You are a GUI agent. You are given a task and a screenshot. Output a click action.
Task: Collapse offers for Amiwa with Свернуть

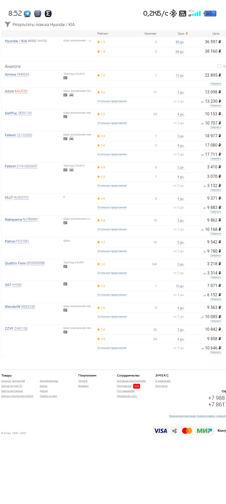coord(216,84)
